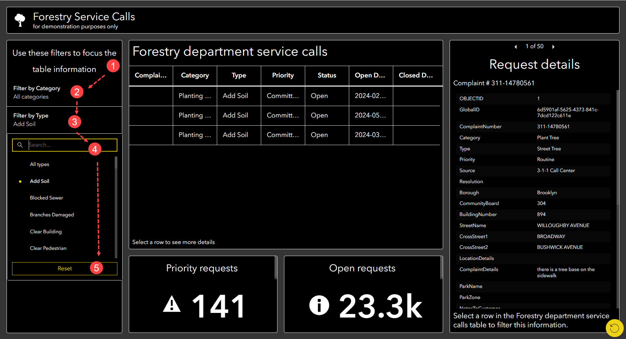
Task: Select the row opened 2024-03
Action: 285,135
